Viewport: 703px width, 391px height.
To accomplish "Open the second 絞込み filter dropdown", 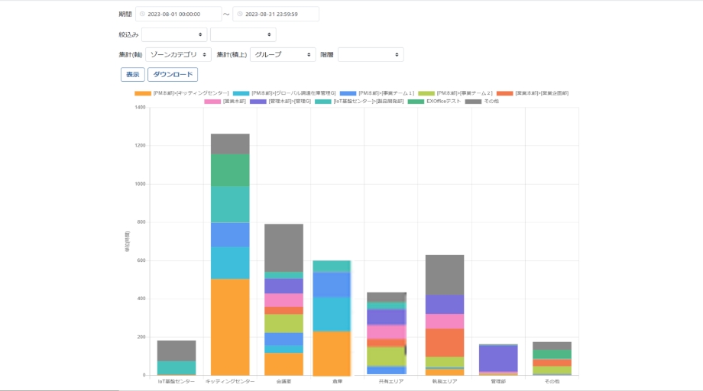I will 243,34.
